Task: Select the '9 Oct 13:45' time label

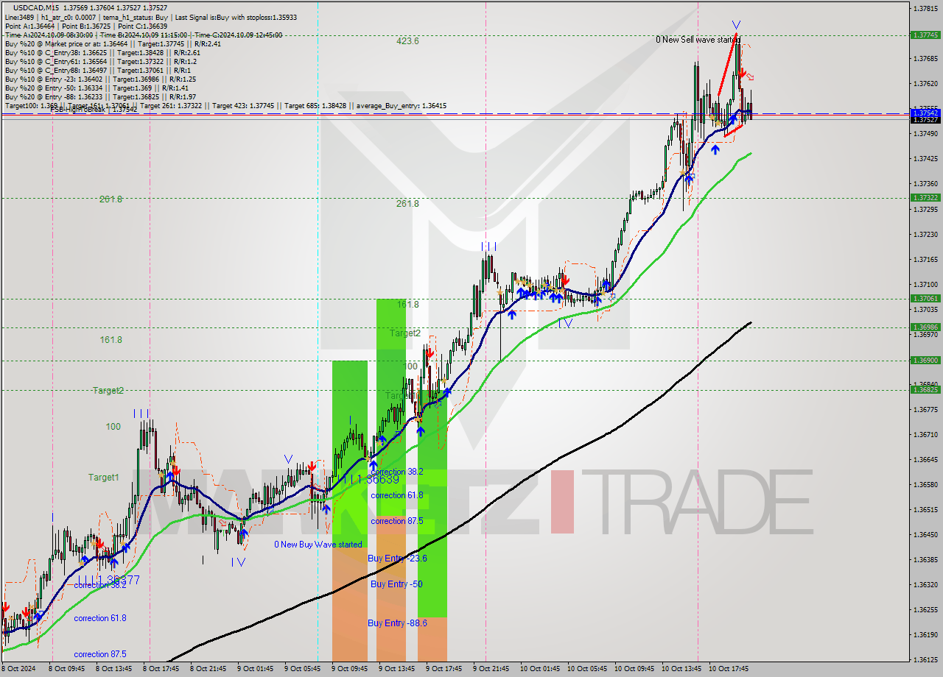Action: pos(397,669)
